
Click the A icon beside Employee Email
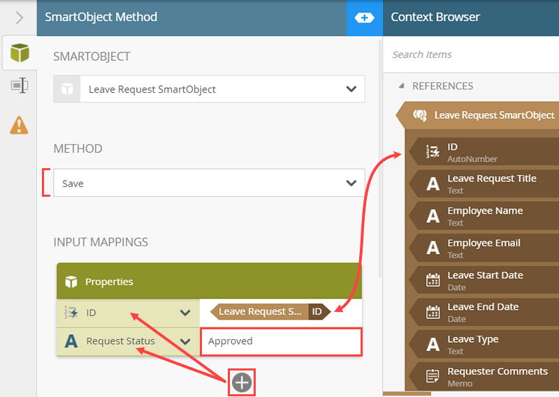tap(433, 248)
